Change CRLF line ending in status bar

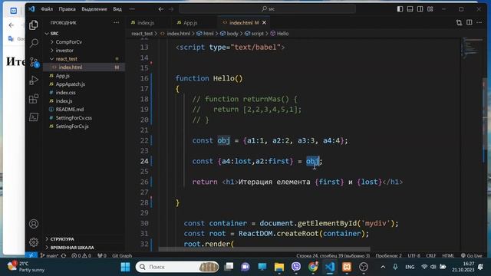click(431, 255)
